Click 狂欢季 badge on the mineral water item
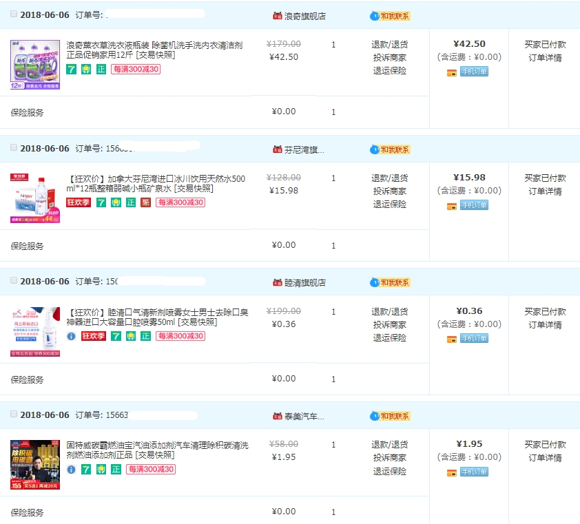Screen dimensions: 580x524 click(x=78, y=202)
